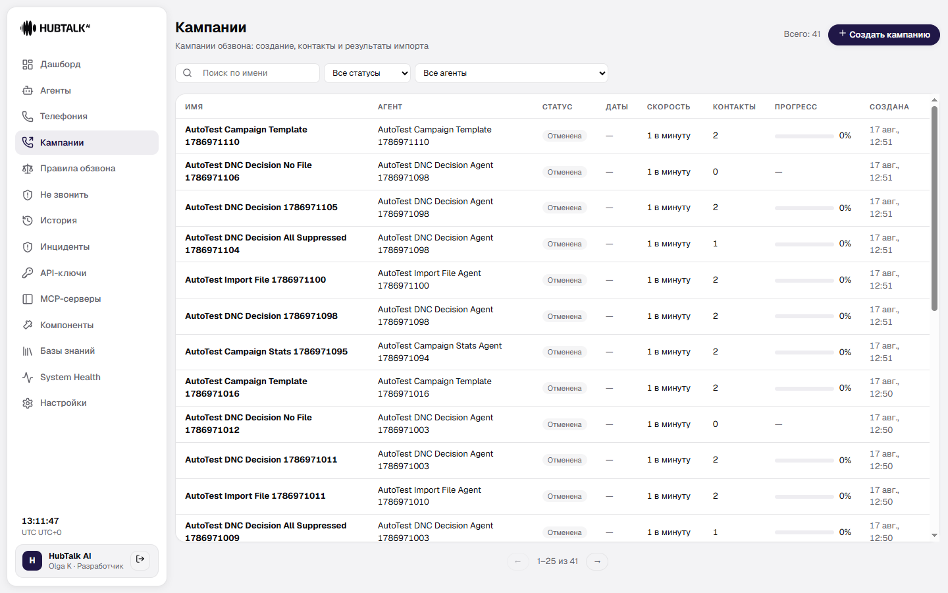The width and height of the screenshot is (948, 593).
Task: Go to the Агенты section
Action: click(87, 90)
